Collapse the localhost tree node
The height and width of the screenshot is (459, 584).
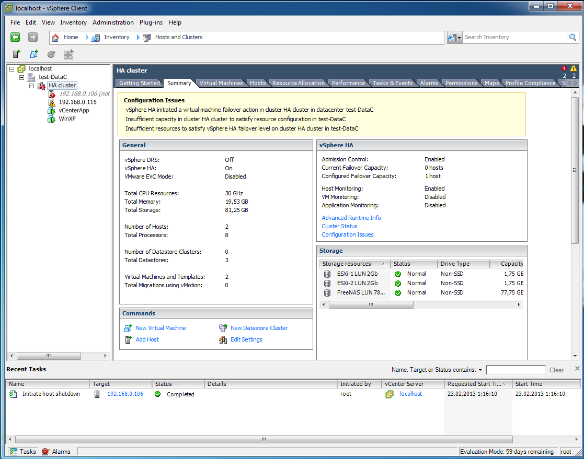click(12, 69)
